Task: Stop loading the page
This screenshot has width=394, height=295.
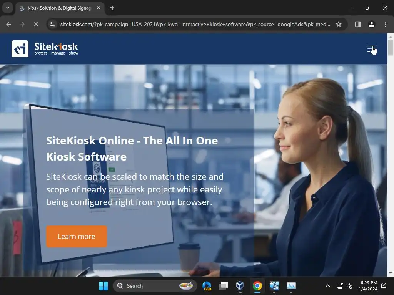Action: (x=36, y=24)
